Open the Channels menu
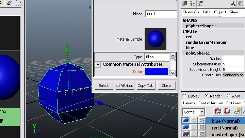 [x=191, y=12]
